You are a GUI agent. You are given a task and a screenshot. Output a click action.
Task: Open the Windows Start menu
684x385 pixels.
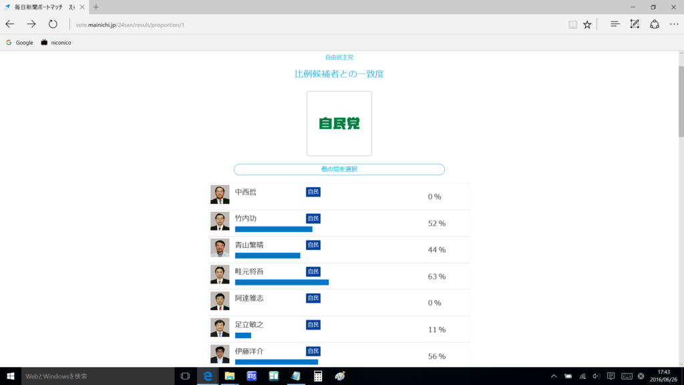11,376
